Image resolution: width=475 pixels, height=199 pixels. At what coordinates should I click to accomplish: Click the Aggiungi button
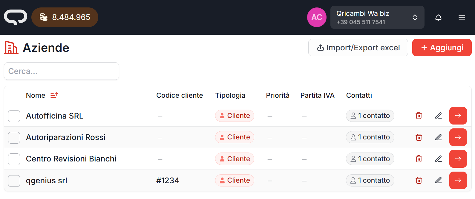[442, 48]
